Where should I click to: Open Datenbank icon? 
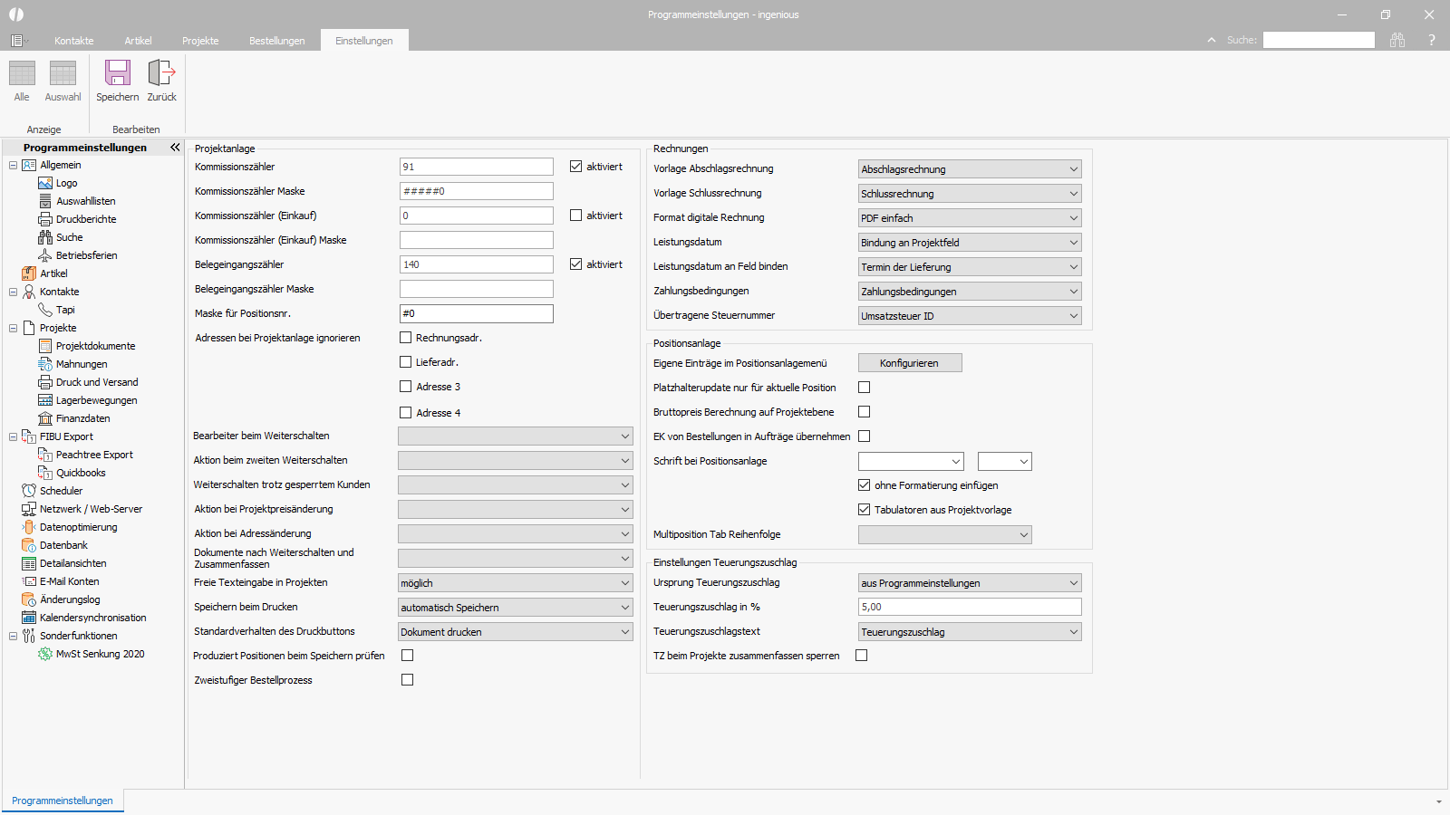tap(29, 545)
